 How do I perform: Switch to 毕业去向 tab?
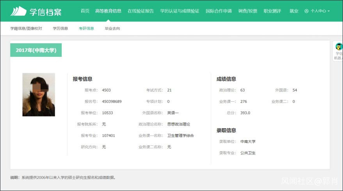point(112,28)
